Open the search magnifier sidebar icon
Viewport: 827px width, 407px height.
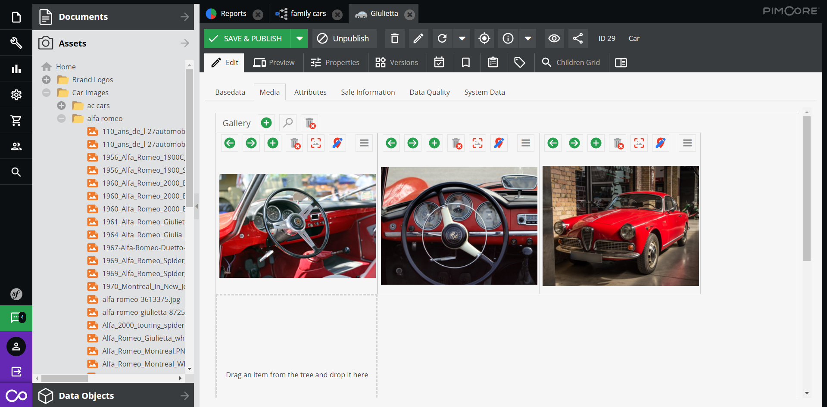click(x=16, y=172)
